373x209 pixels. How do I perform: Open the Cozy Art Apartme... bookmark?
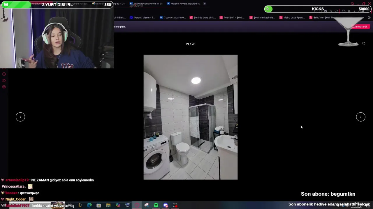[x=173, y=17]
